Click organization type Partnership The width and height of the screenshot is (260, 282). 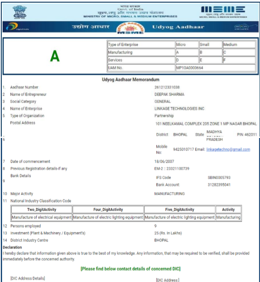tap(164, 115)
